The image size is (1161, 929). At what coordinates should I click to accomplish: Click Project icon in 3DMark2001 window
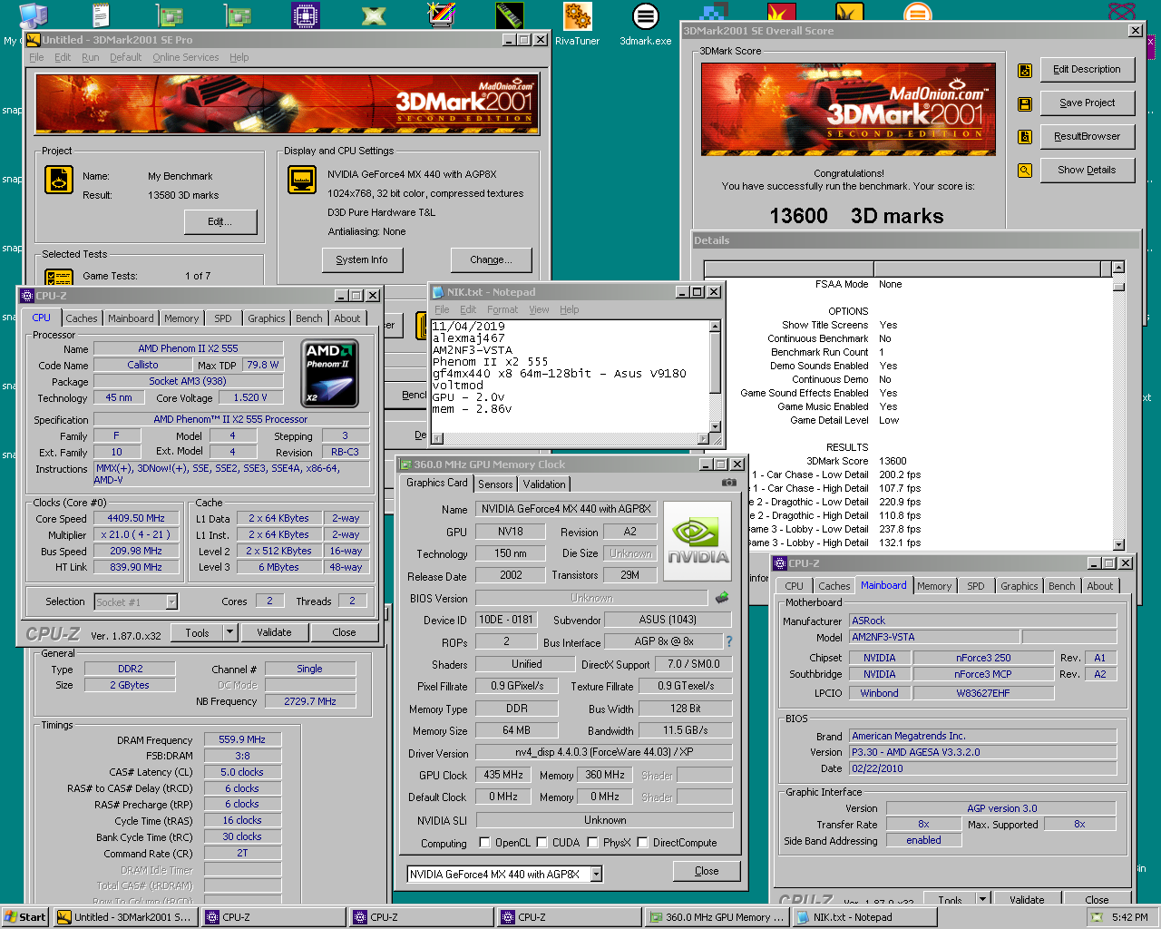click(59, 180)
